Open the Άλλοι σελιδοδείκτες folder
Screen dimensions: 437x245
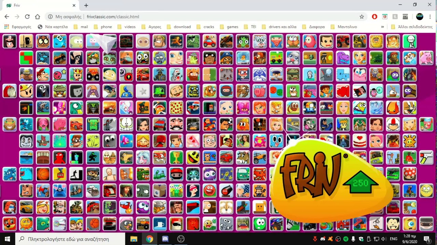click(411, 27)
